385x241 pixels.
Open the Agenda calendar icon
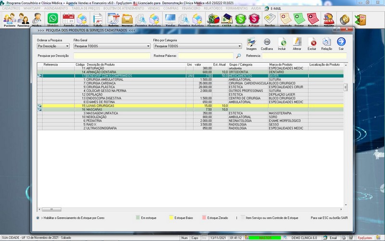coord(68,19)
